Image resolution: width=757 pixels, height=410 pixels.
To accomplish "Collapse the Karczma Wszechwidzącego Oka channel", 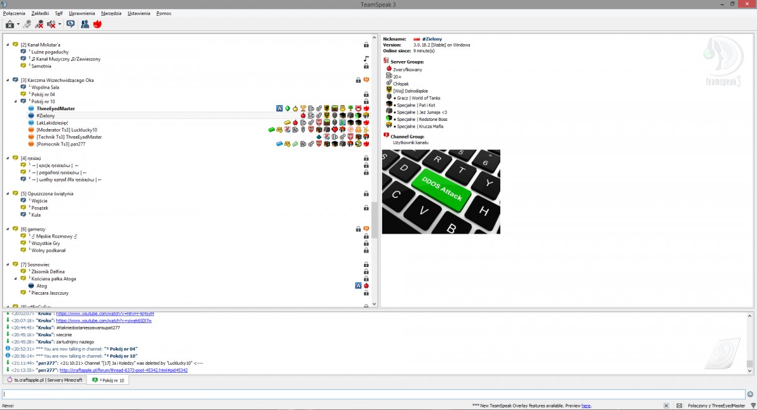I will click(8, 80).
